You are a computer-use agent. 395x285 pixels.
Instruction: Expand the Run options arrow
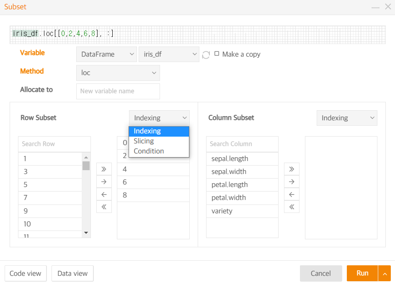[385, 273]
